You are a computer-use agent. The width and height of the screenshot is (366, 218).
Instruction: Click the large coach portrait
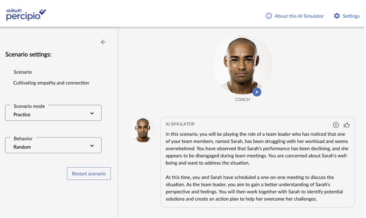click(243, 65)
